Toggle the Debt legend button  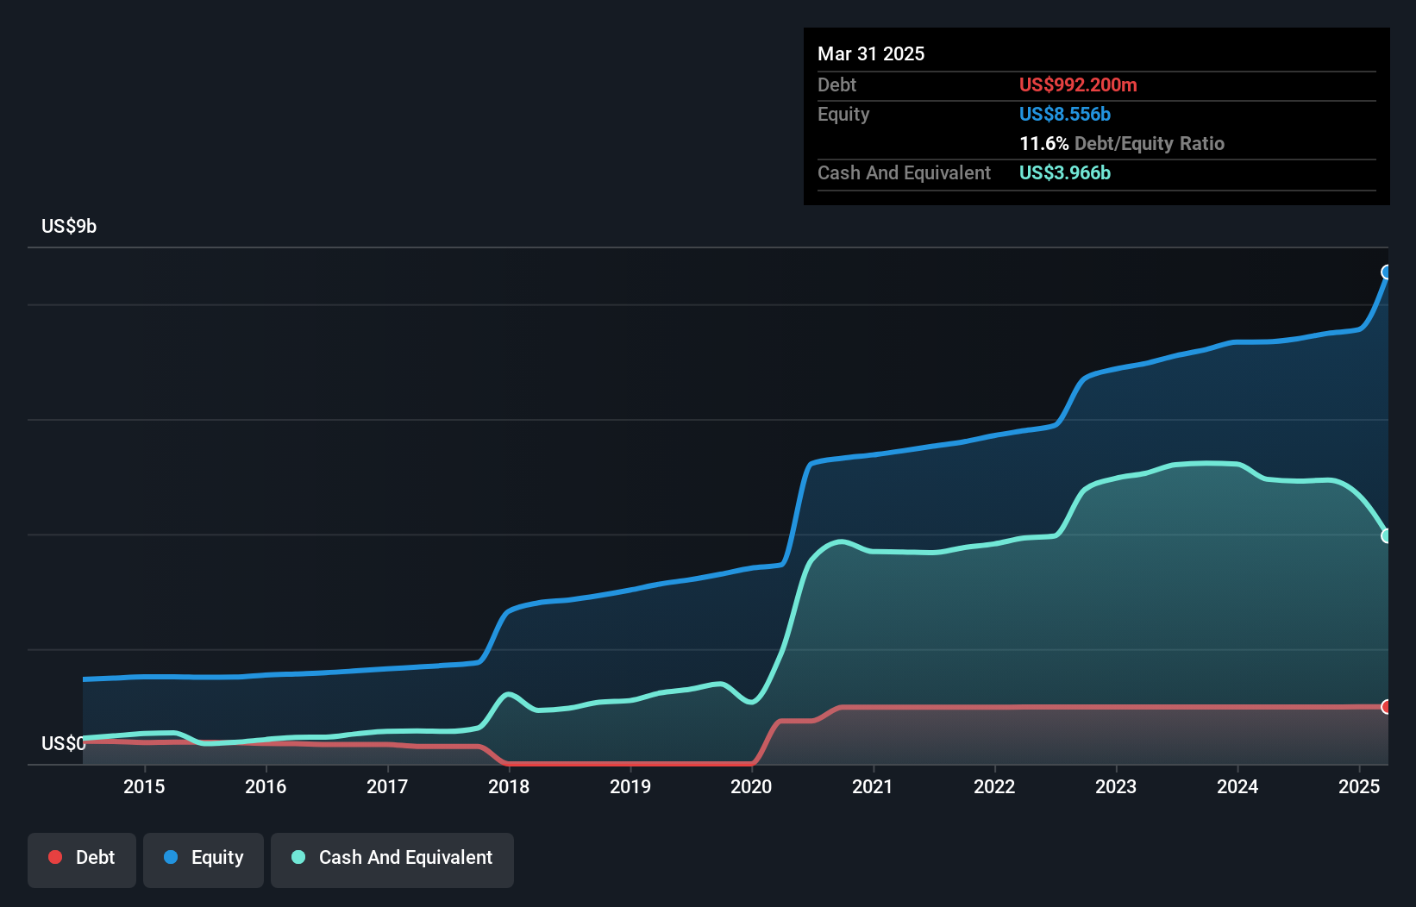tap(82, 860)
